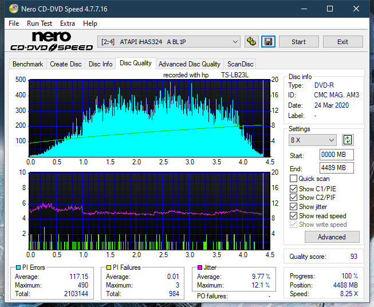Click the refresh icon beside speed setting
Screen dimensions: 374x307
[x=348, y=140]
